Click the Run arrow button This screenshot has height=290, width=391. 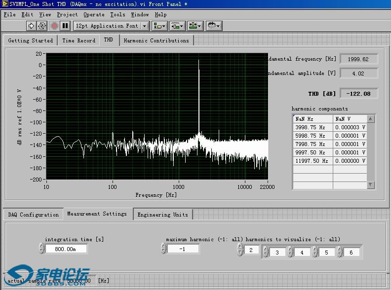(31, 26)
